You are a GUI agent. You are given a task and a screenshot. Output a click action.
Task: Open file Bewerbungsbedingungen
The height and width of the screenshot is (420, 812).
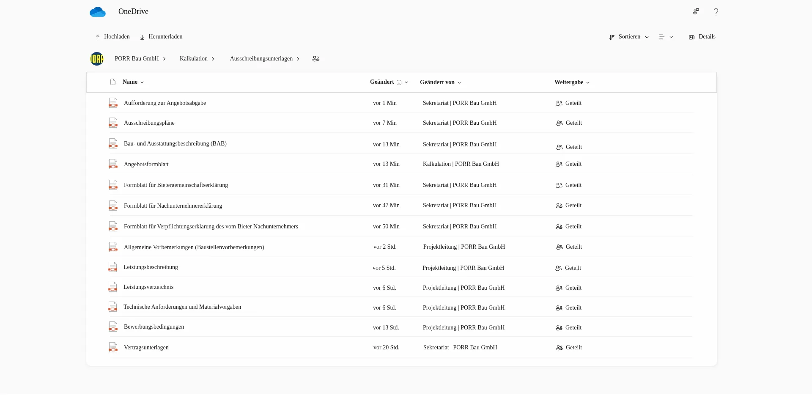tap(154, 327)
